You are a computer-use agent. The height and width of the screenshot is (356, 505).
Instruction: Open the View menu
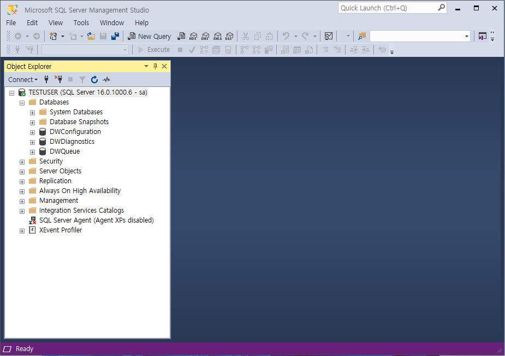[55, 22]
